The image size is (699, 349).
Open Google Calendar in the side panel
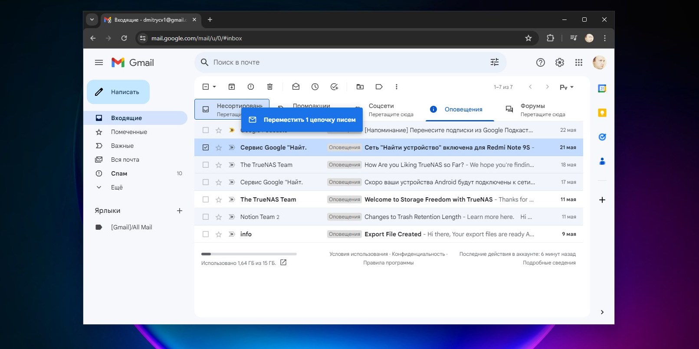pos(602,88)
